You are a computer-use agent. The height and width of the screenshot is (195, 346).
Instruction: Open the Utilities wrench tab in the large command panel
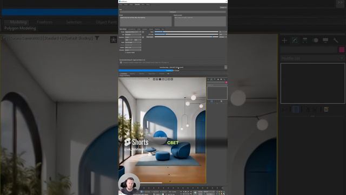pyautogui.click(x=336, y=40)
